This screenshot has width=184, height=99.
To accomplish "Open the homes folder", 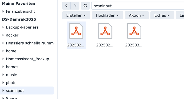I will (x=12, y=67).
